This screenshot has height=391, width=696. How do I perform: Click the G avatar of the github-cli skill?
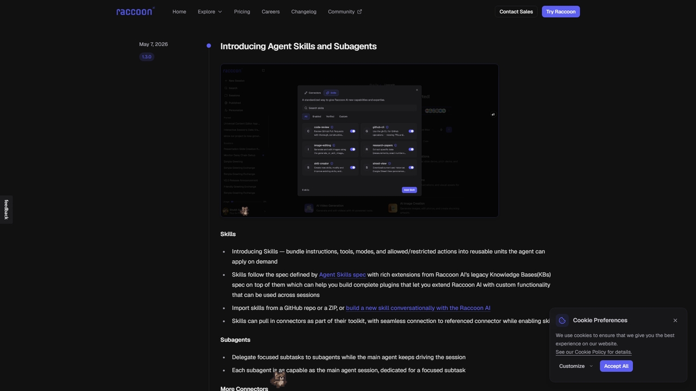tap(366, 131)
